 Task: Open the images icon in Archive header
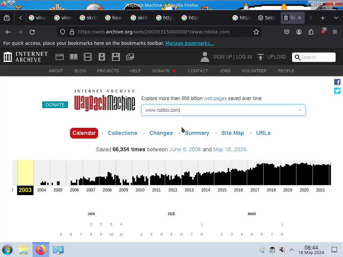130,57
